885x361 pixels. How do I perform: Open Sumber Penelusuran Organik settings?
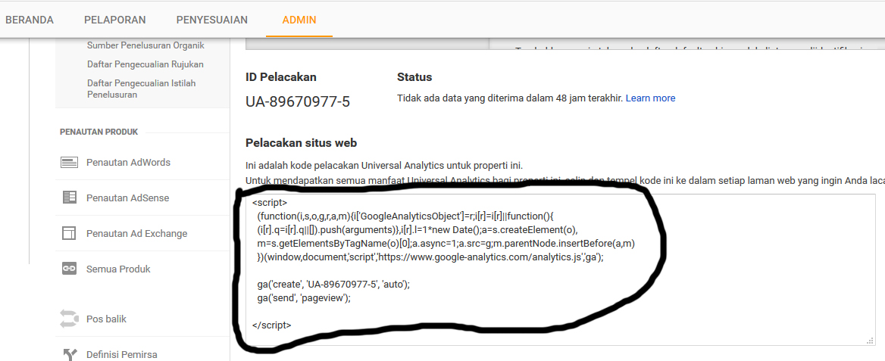pyautogui.click(x=145, y=45)
